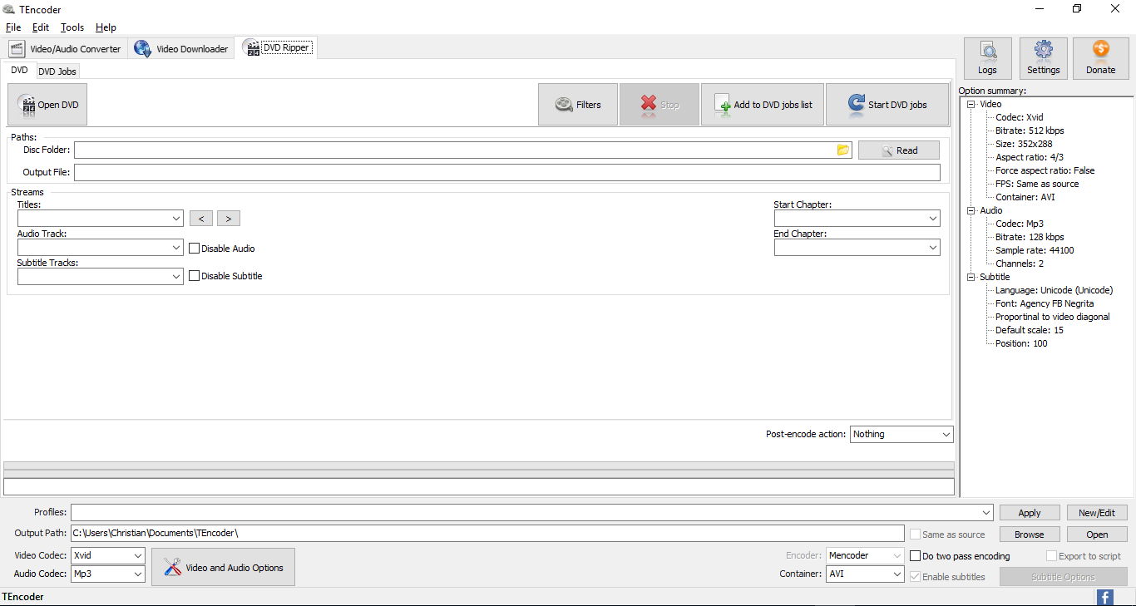Select 'Bitrate: 512 kbps' in summary tree
This screenshot has height=606, width=1136.
[1030, 131]
